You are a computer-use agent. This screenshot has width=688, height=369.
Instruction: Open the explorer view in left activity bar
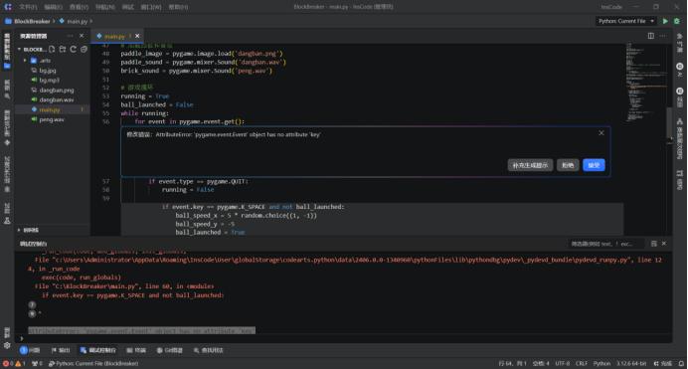(7, 51)
